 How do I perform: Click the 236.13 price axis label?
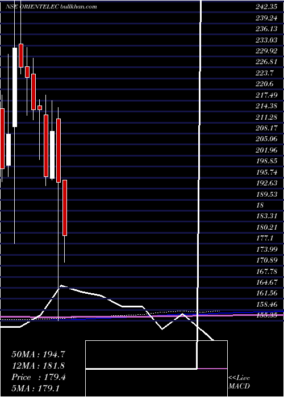(266, 29)
